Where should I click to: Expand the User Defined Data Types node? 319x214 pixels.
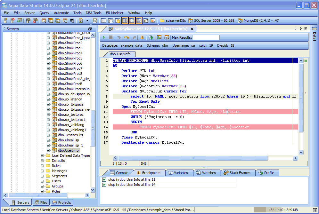click(43, 155)
